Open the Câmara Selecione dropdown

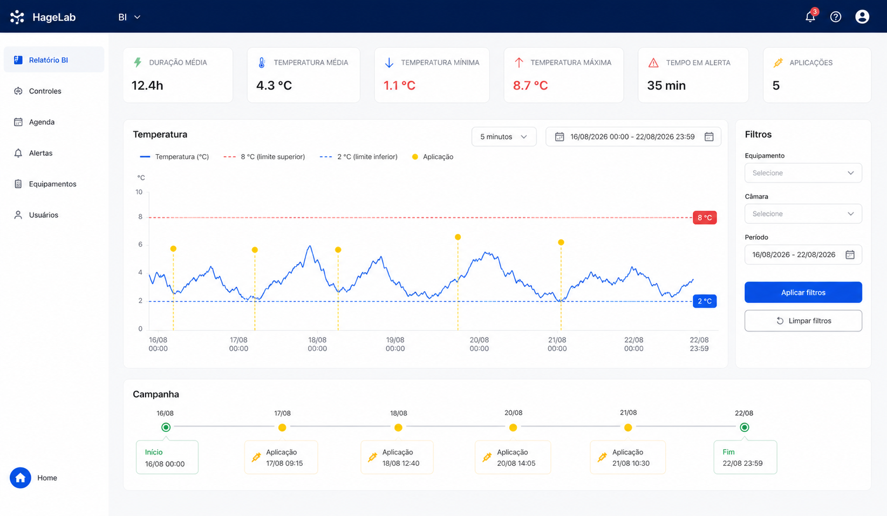tap(803, 214)
